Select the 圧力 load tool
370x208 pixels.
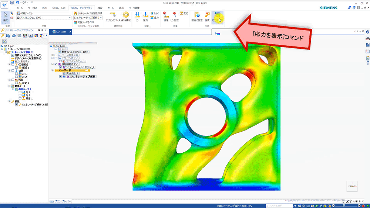(145, 17)
